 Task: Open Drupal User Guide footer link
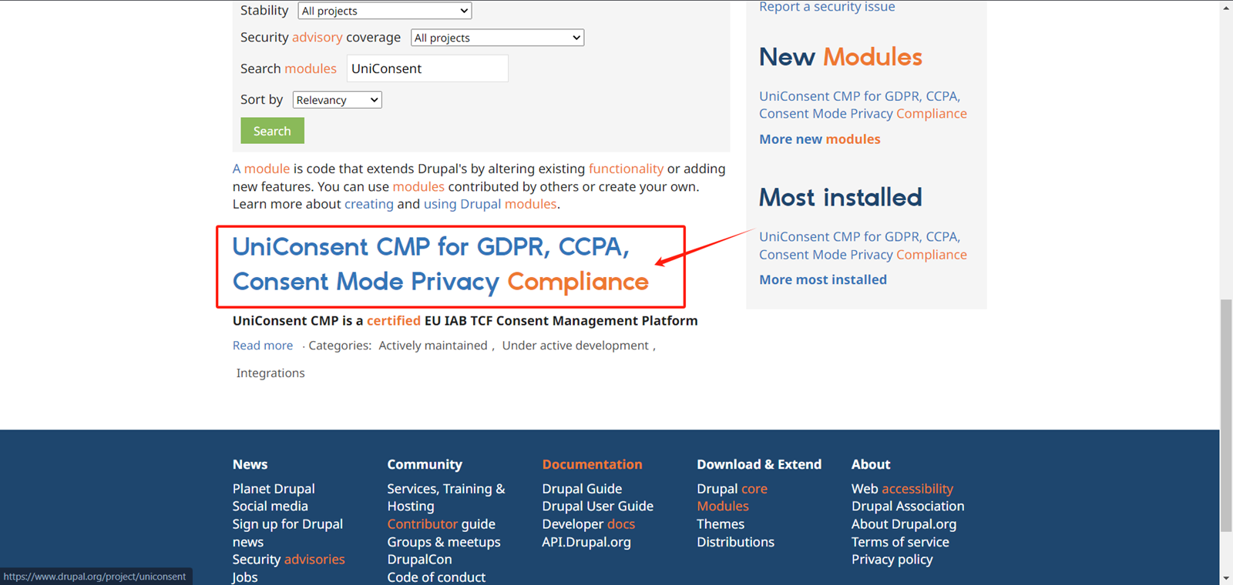click(x=597, y=506)
